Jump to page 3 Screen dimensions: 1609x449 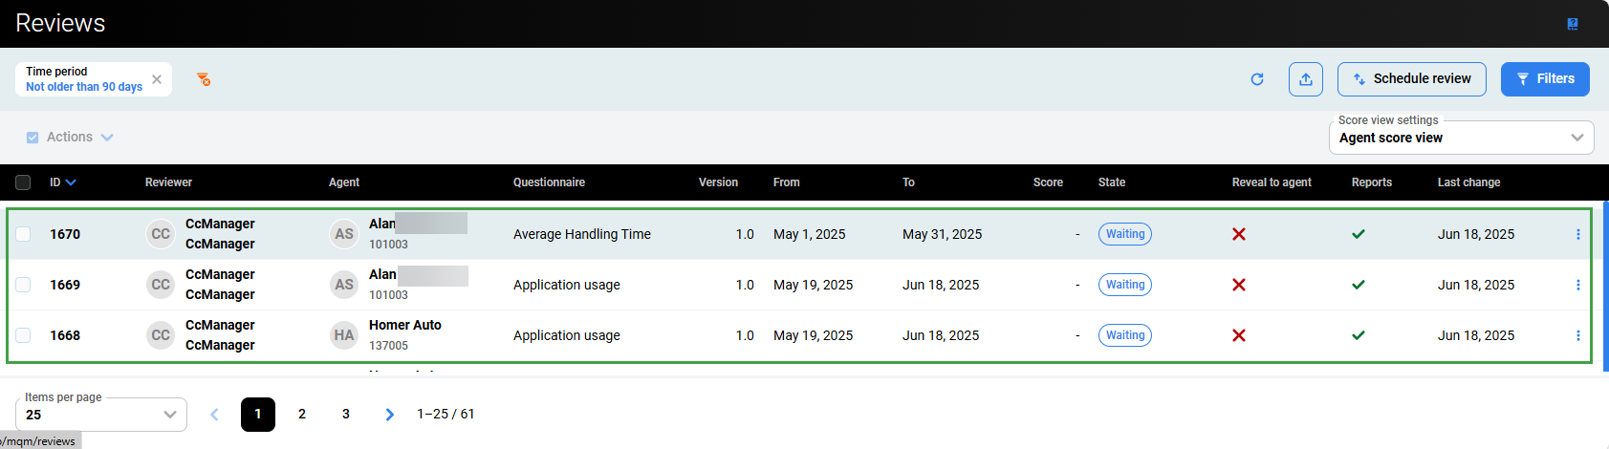pyautogui.click(x=346, y=415)
